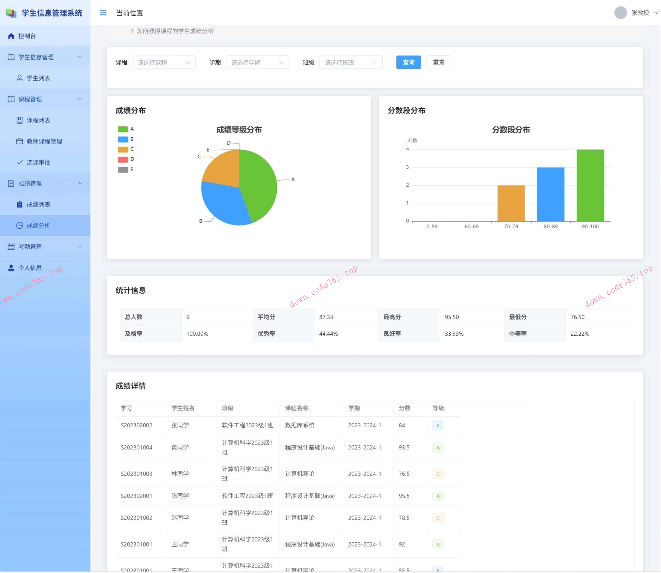Open the 请选择班级 class dropdown

[x=351, y=62]
